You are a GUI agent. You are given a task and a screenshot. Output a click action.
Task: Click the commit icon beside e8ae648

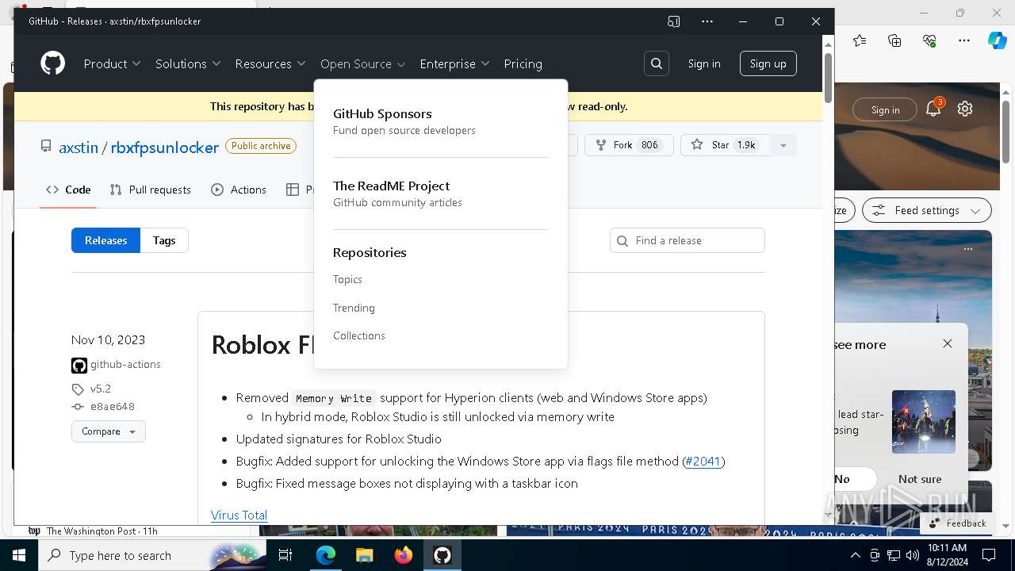(x=78, y=407)
